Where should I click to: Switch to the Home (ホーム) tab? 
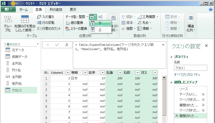(23, 10)
